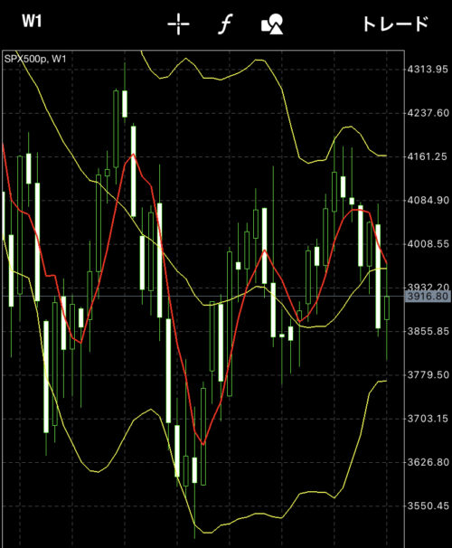Tap the 4008.55 price scale value

(428, 244)
